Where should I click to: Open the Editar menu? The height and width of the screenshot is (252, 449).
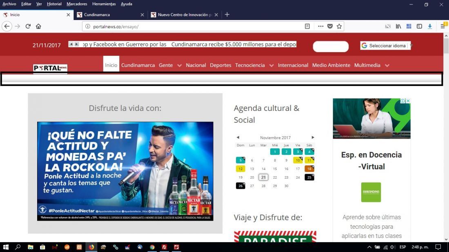click(x=26, y=4)
